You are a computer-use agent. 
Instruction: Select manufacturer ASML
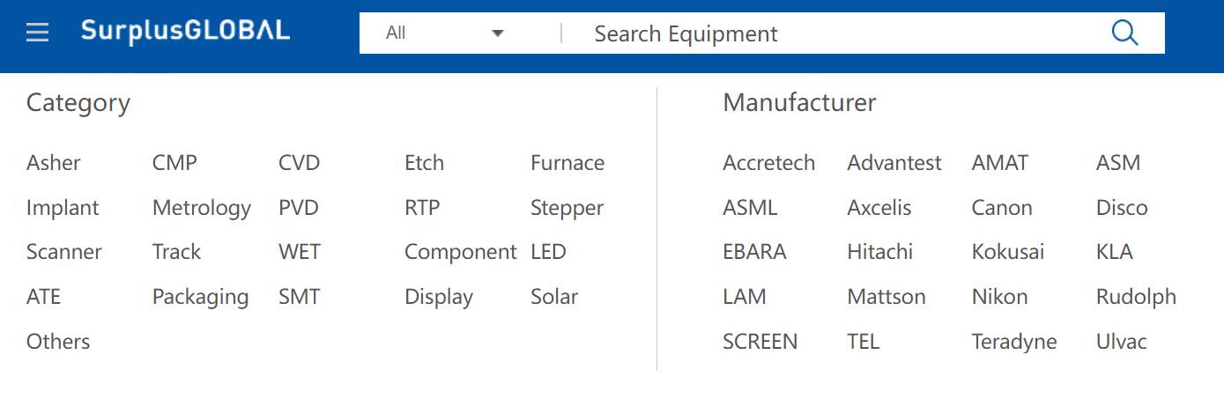tap(750, 208)
